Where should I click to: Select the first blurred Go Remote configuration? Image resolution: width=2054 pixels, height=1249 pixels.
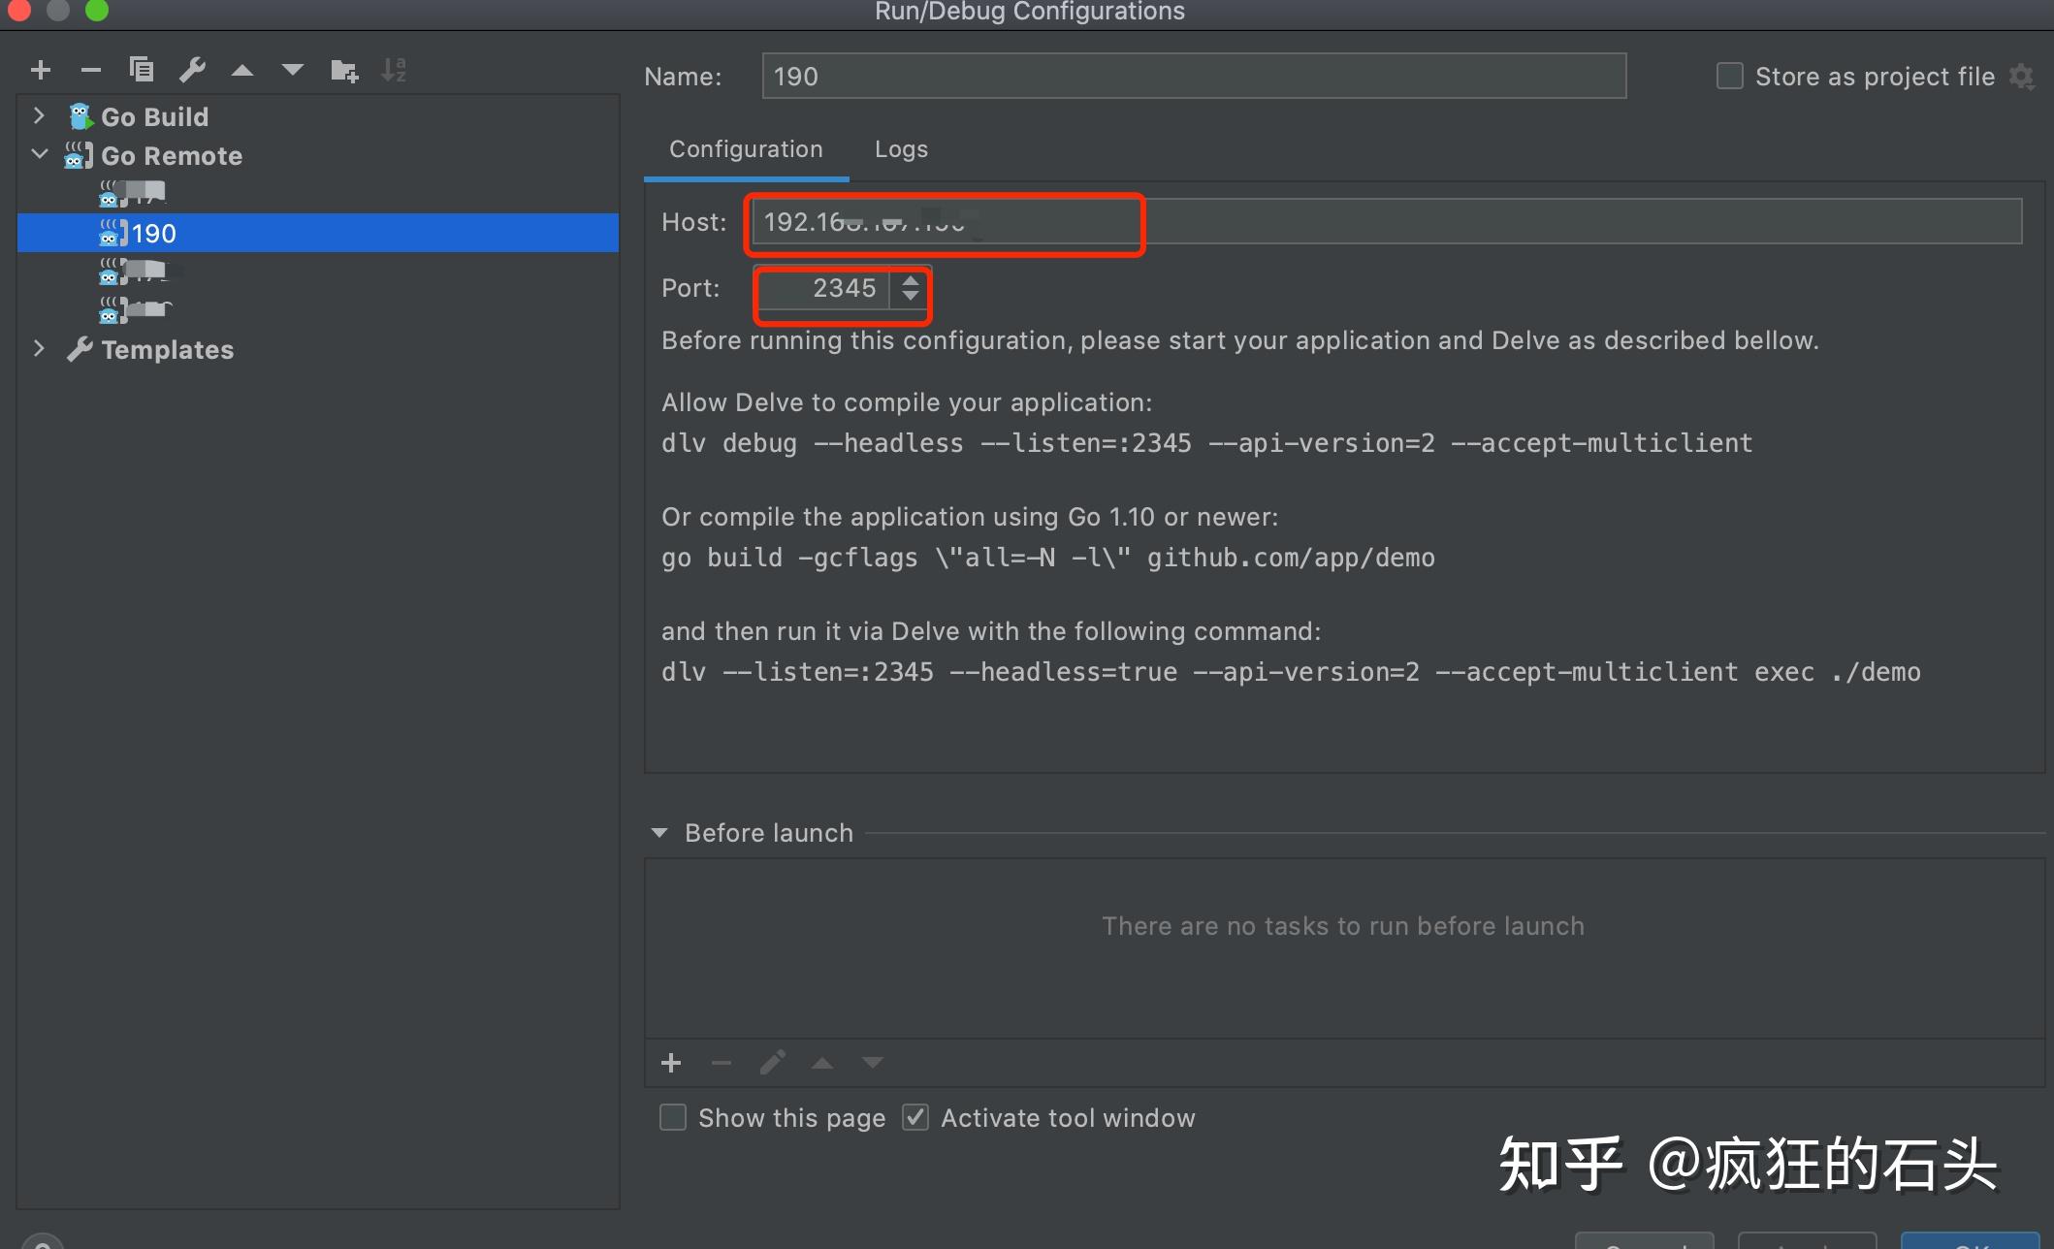tap(318, 194)
